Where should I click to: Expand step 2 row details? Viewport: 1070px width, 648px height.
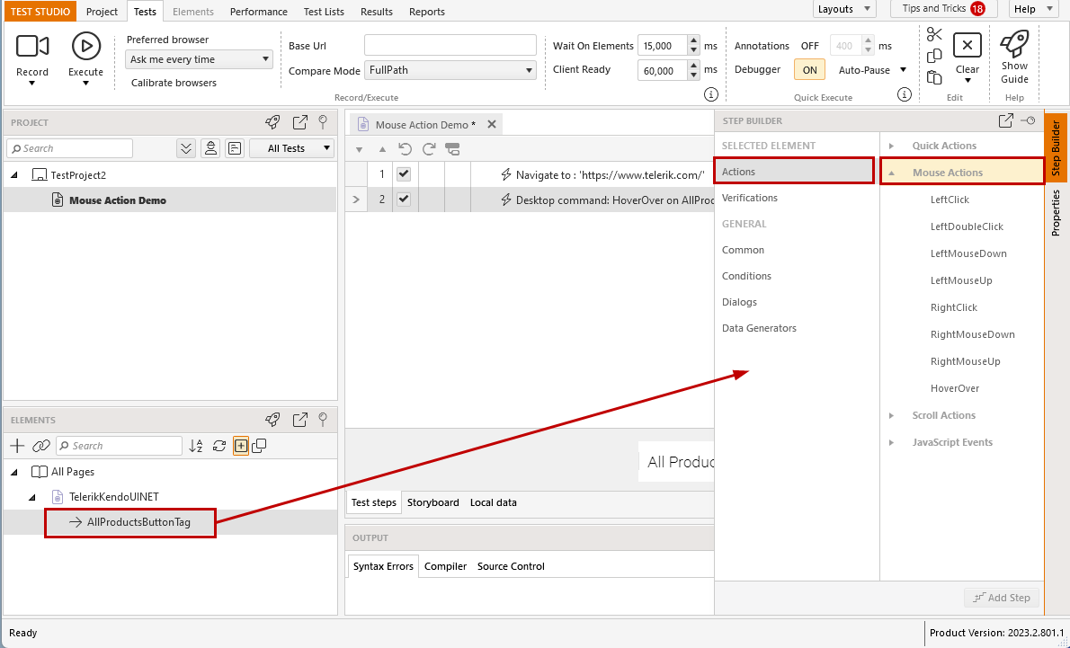pos(355,200)
